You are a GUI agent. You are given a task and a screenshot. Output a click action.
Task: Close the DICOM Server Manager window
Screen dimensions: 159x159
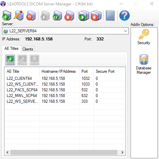click(152, 4)
